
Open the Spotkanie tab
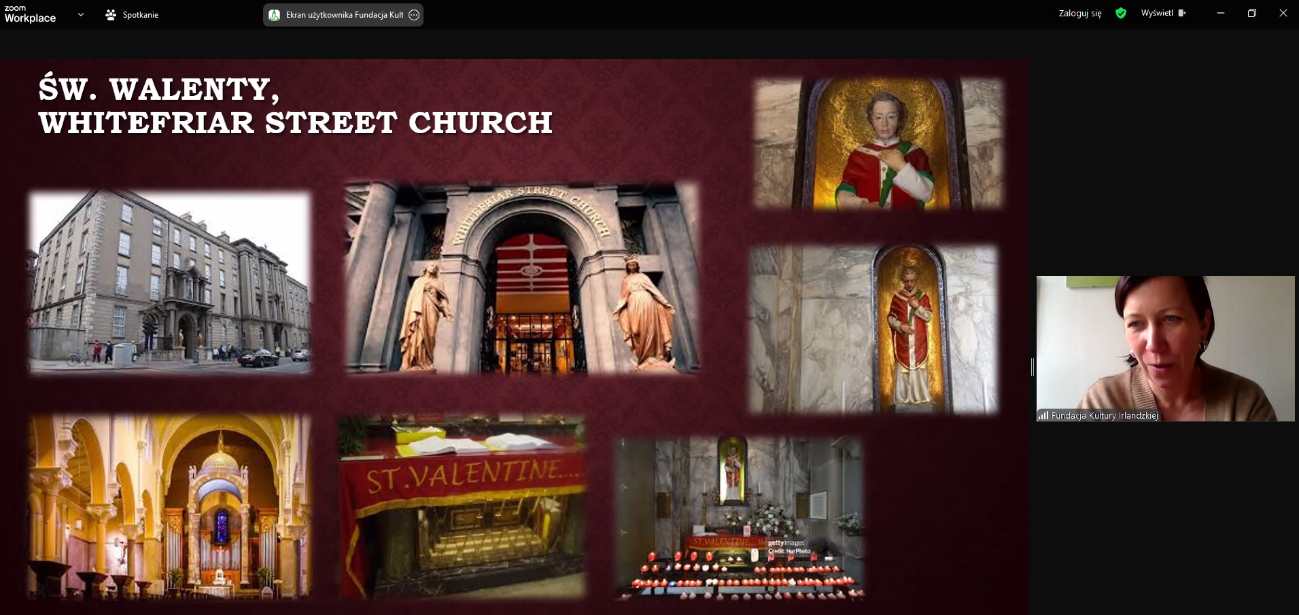pyautogui.click(x=133, y=15)
